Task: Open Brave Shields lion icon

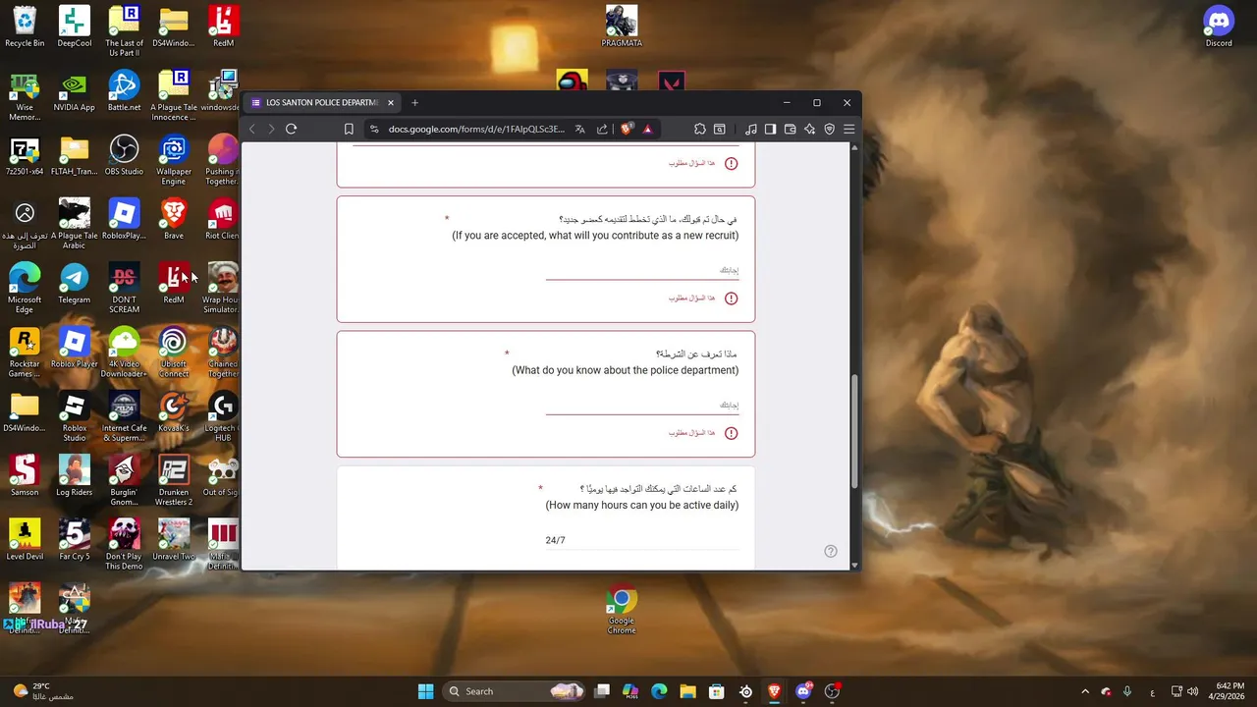Action: click(x=627, y=129)
